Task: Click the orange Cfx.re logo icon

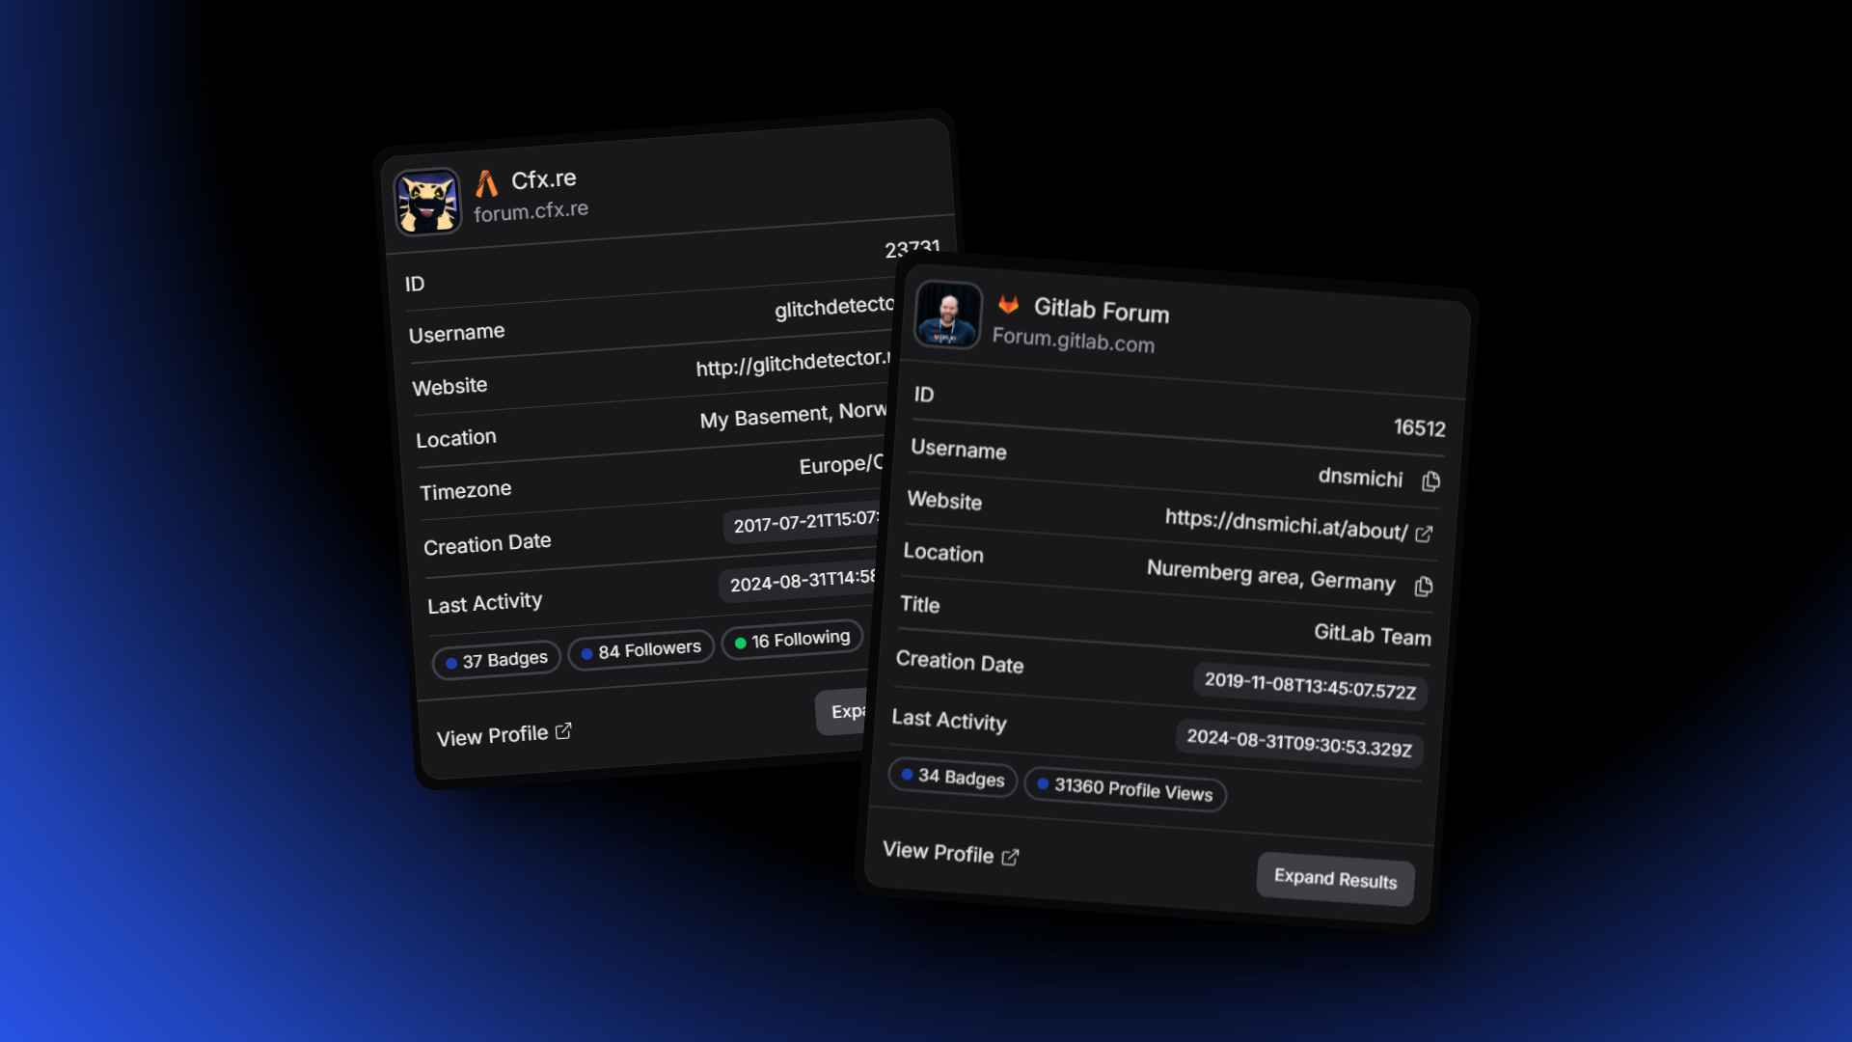Action: coord(487,183)
